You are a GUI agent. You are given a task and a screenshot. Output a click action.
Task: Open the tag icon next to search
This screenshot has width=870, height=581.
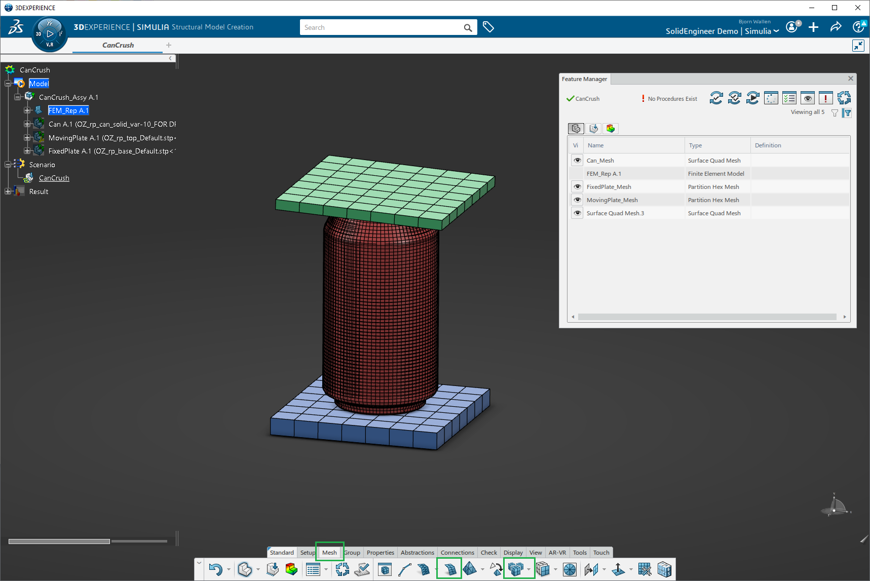(x=488, y=27)
